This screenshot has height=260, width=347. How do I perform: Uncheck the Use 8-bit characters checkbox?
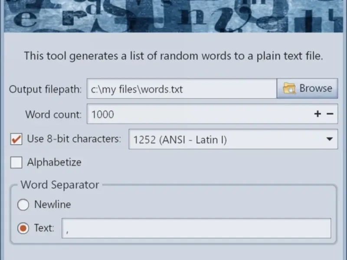(16, 139)
